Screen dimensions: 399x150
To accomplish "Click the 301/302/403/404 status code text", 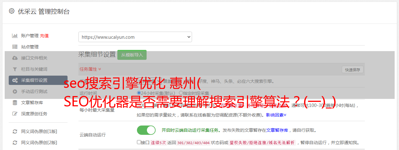I will click(193, 143).
